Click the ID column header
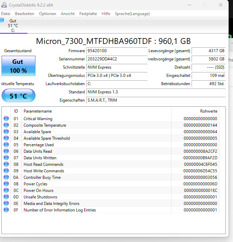 (x=16, y=111)
